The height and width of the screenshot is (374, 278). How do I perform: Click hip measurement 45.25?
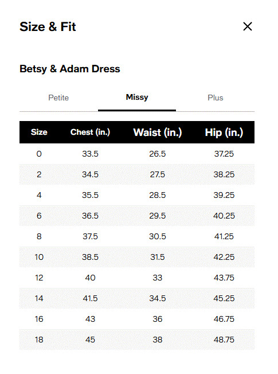click(224, 298)
